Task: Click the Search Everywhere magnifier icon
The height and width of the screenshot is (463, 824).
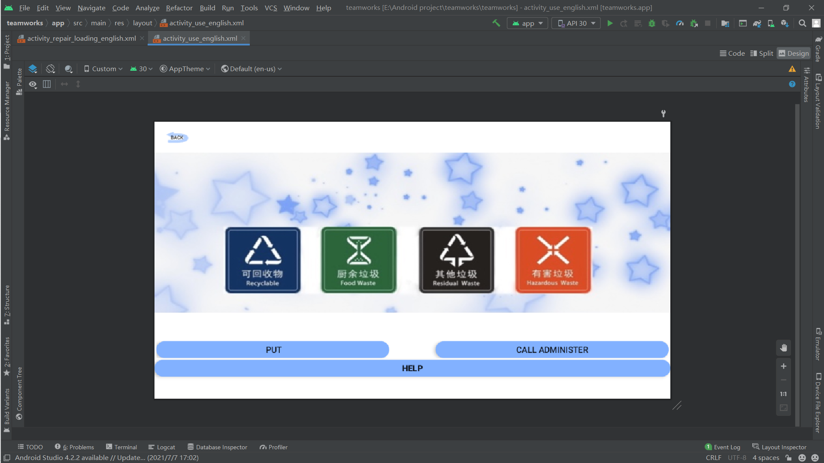Action: tap(802, 23)
